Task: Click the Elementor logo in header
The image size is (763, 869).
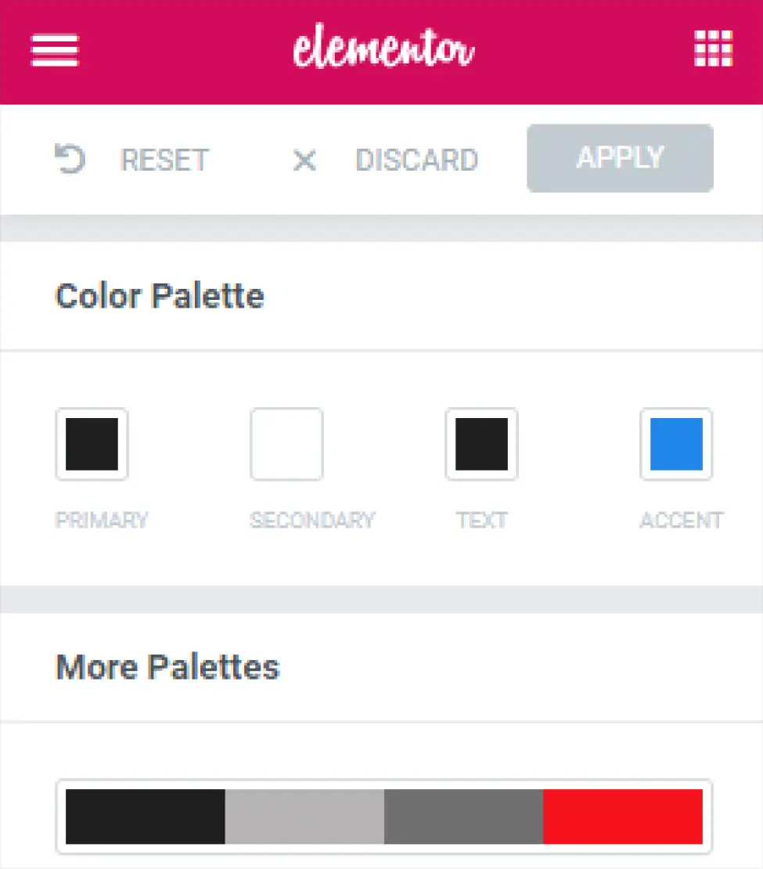Action: 383,50
